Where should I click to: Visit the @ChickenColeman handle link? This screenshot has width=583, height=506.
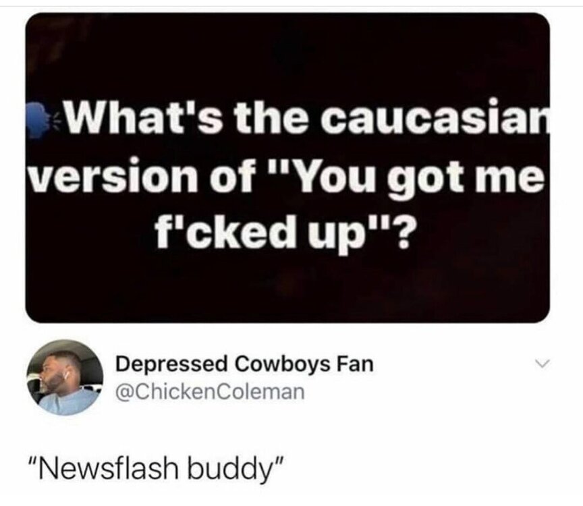[x=210, y=392]
